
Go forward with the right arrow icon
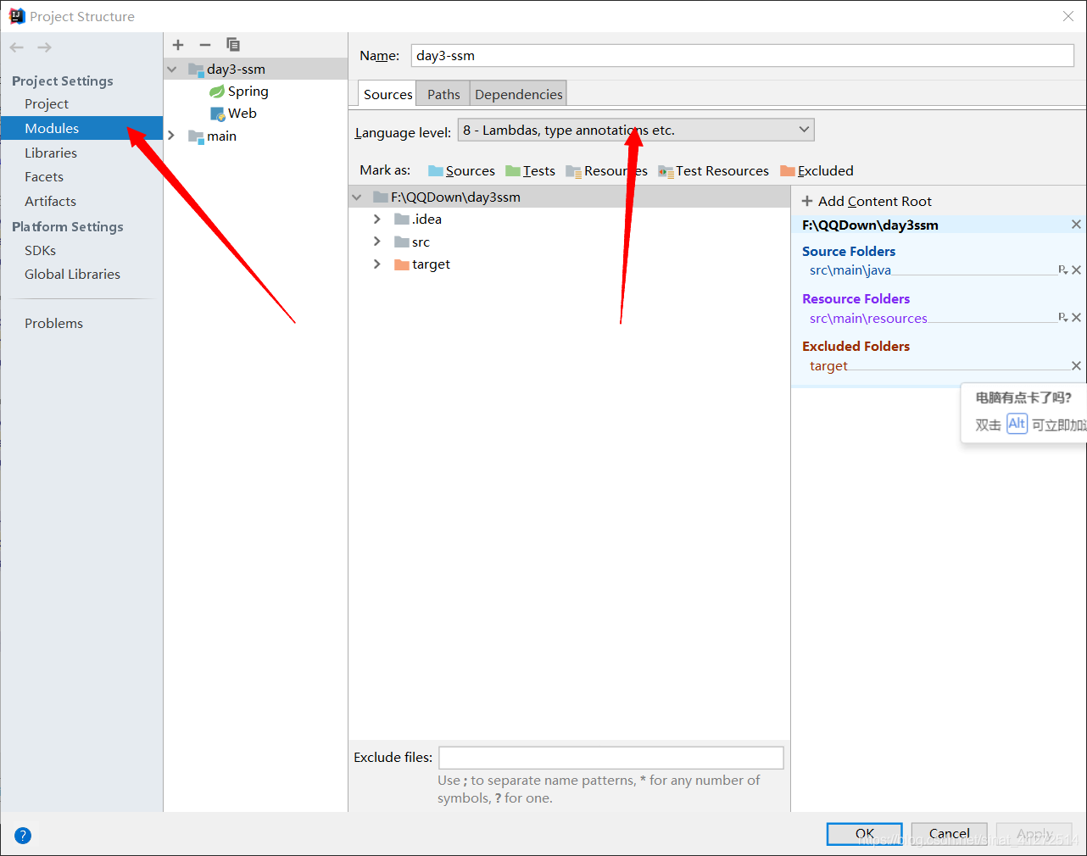pos(44,47)
